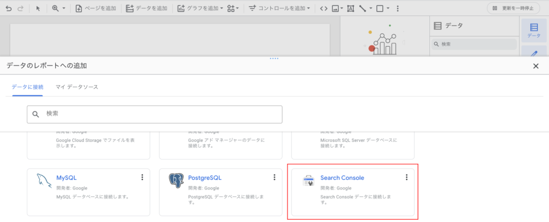Switch to the マイ データソース tab
549x222 pixels.
[x=77, y=87]
